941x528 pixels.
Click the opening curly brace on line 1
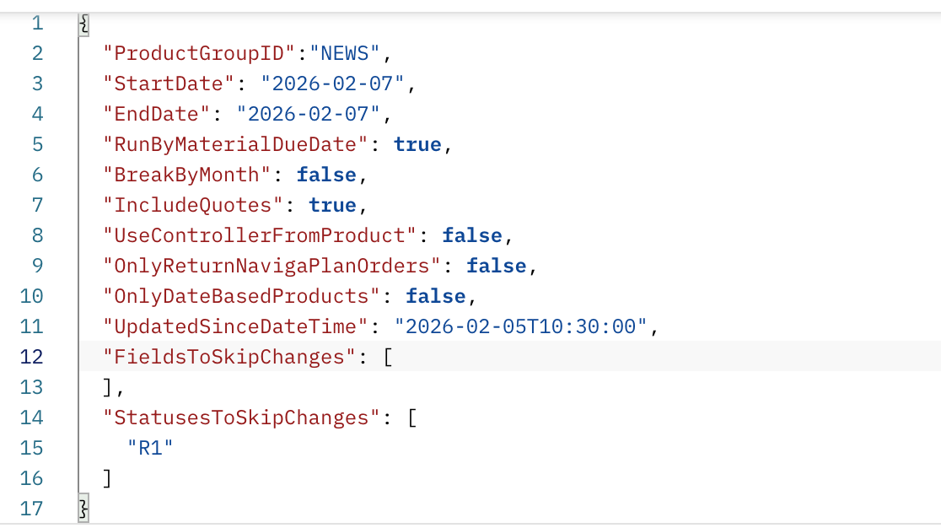(x=83, y=24)
